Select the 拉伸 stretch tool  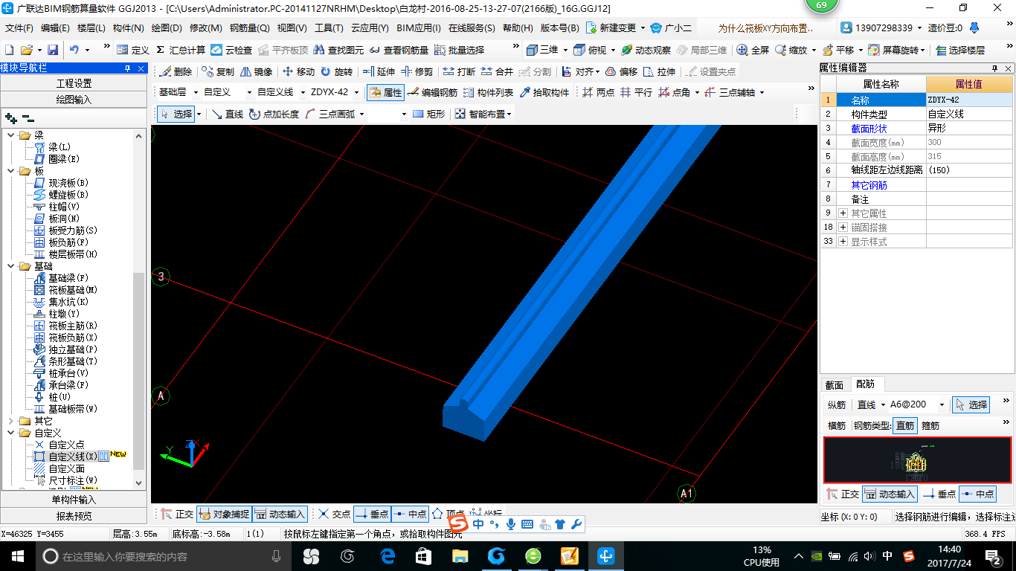(x=659, y=71)
